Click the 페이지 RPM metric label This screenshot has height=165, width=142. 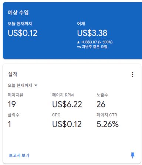click(63, 95)
